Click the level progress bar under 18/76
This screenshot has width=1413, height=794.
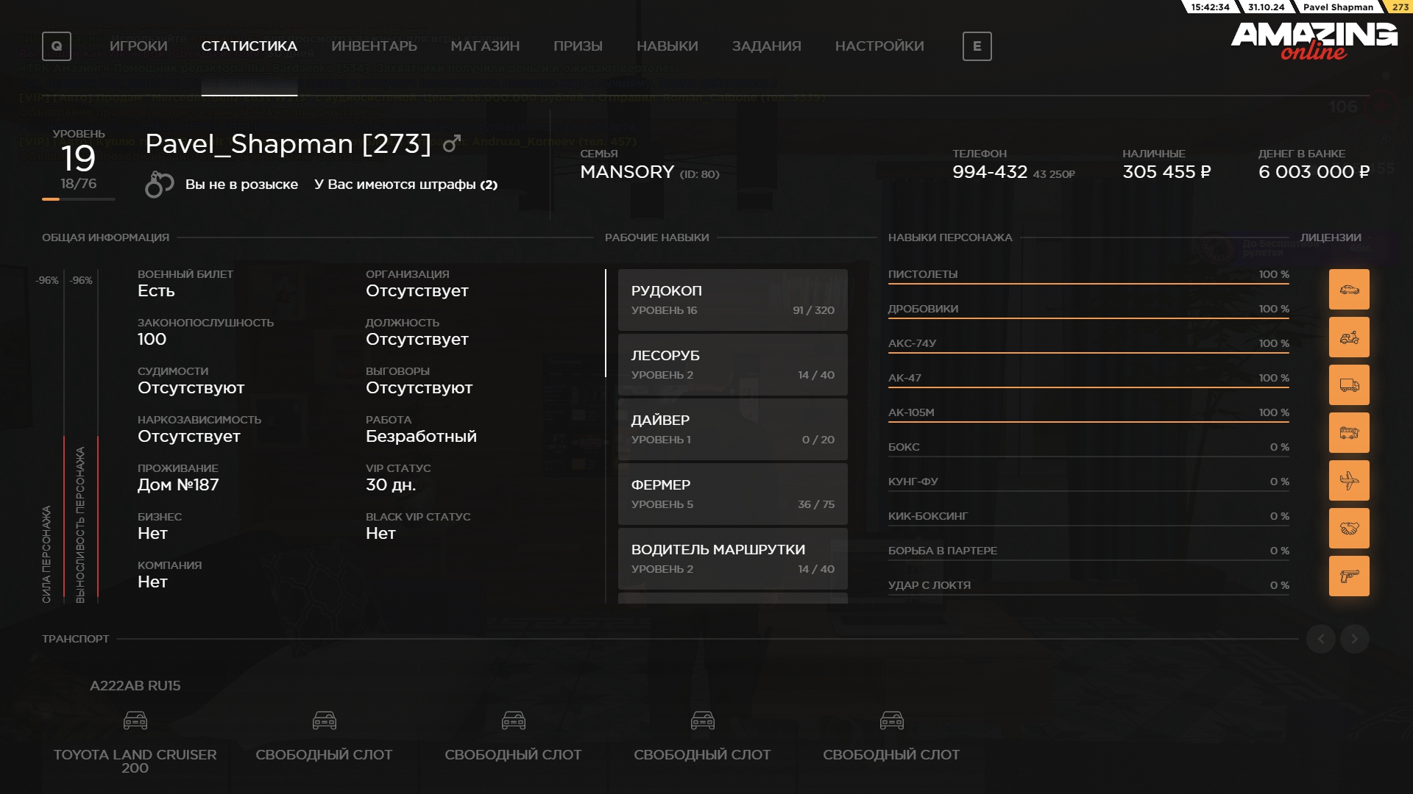[79, 199]
